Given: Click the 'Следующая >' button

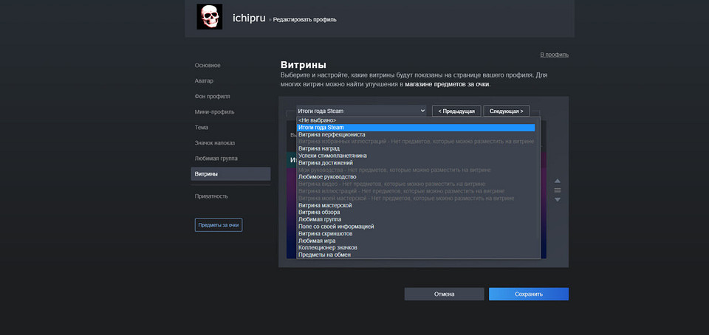Looking at the screenshot, I should tap(506, 111).
